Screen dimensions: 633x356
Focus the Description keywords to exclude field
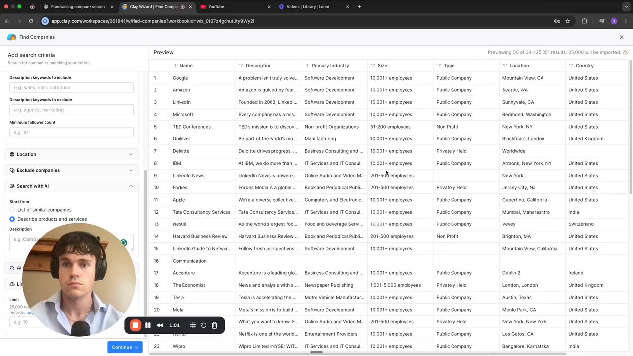coord(71,110)
